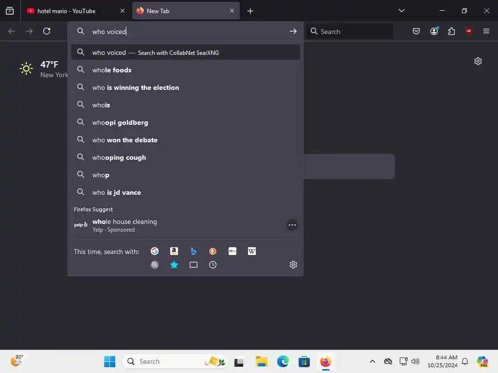Search this time with DuckDuckGo
The height and width of the screenshot is (373, 498).
pyautogui.click(x=213, y=251)
